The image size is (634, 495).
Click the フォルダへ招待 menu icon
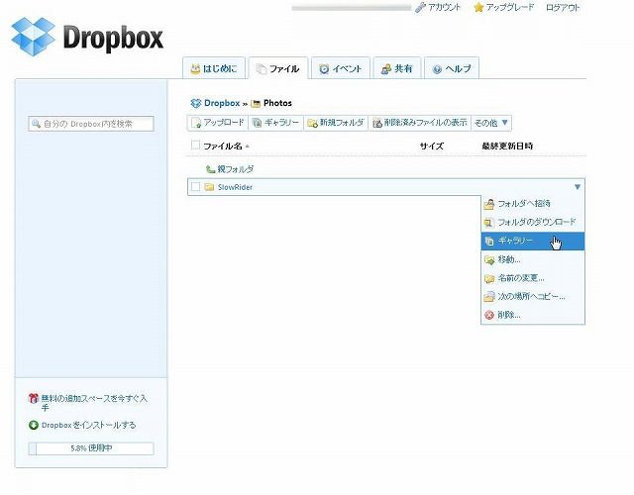[x=488, y=204]
